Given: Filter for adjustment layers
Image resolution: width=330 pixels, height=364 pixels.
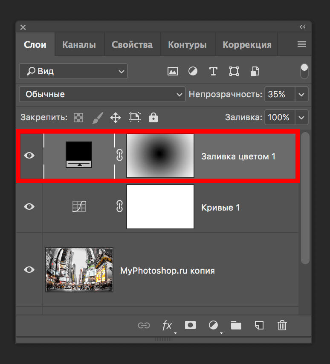Looking at the screenshot, I should pos(193,71).
